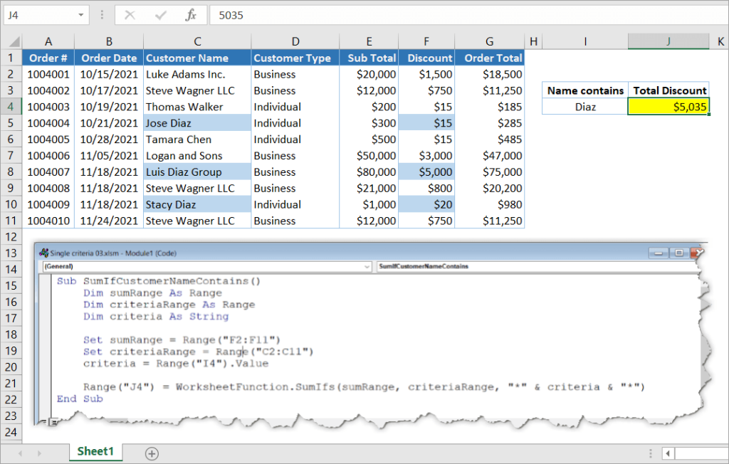Click the horizontal scrollbar left arrow

coord(668,453)
